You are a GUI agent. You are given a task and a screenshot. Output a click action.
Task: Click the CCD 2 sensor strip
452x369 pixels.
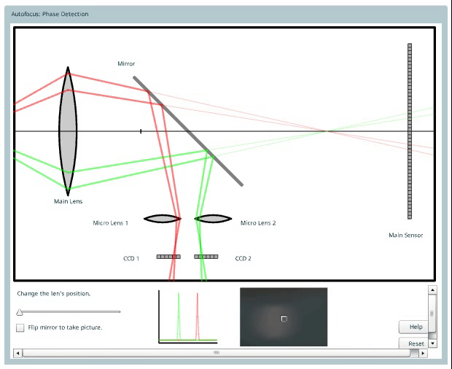click(x=206, y=257)
